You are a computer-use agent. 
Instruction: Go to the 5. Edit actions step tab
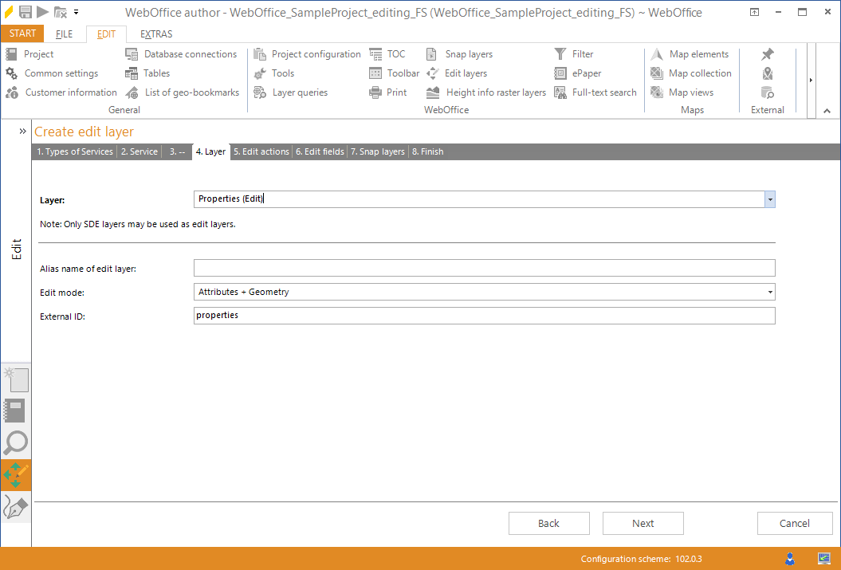261,151
